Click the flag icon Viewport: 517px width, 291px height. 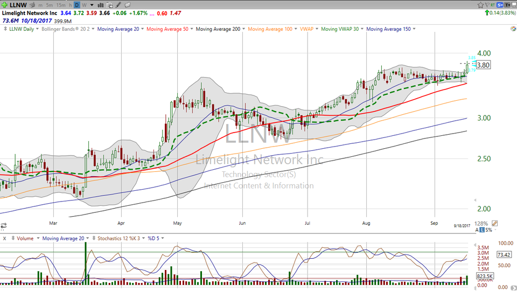click(x=487, y=5)
